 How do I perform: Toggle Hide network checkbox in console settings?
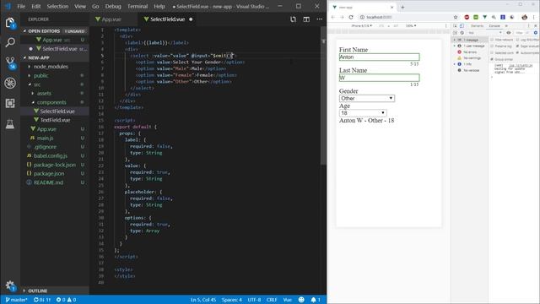(492, 40)
